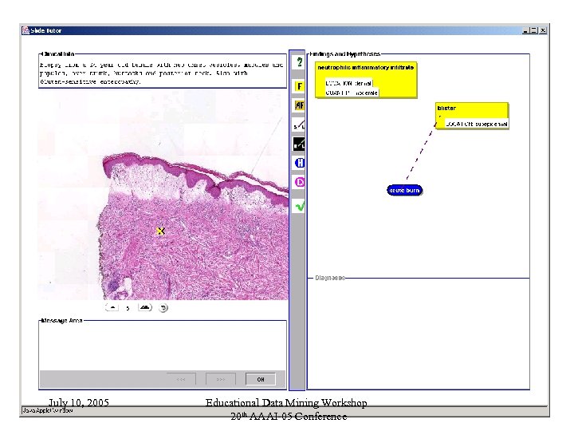Select the acute burn hypothesis node
Image resolution: width=574 pixels, height=431 pixels.
[404, 190]
